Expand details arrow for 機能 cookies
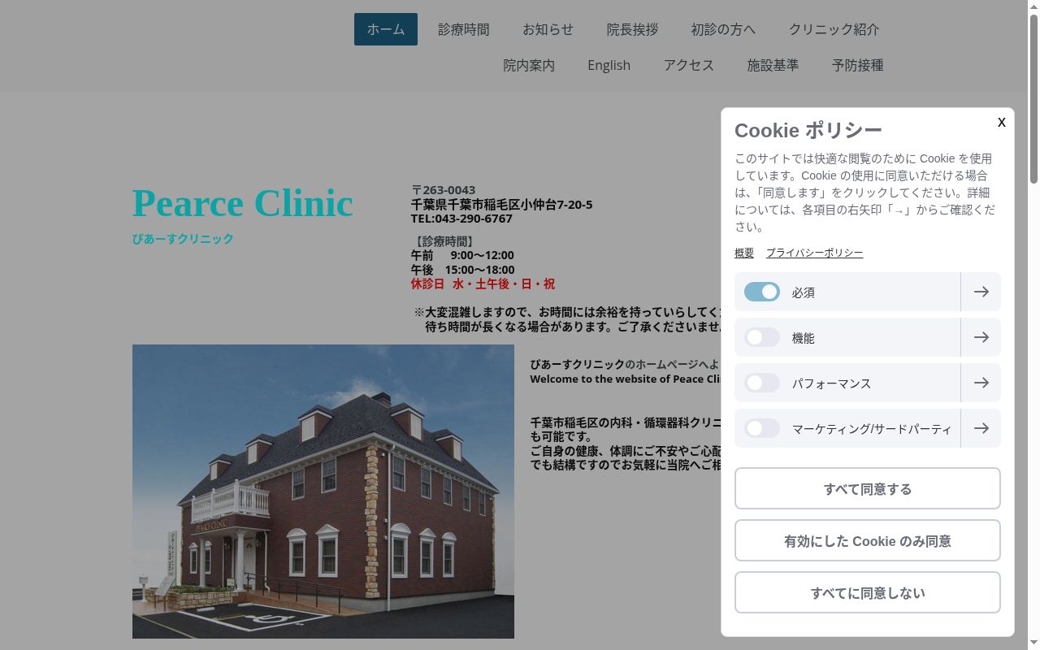1040x650 pixels. pos(981,337)
